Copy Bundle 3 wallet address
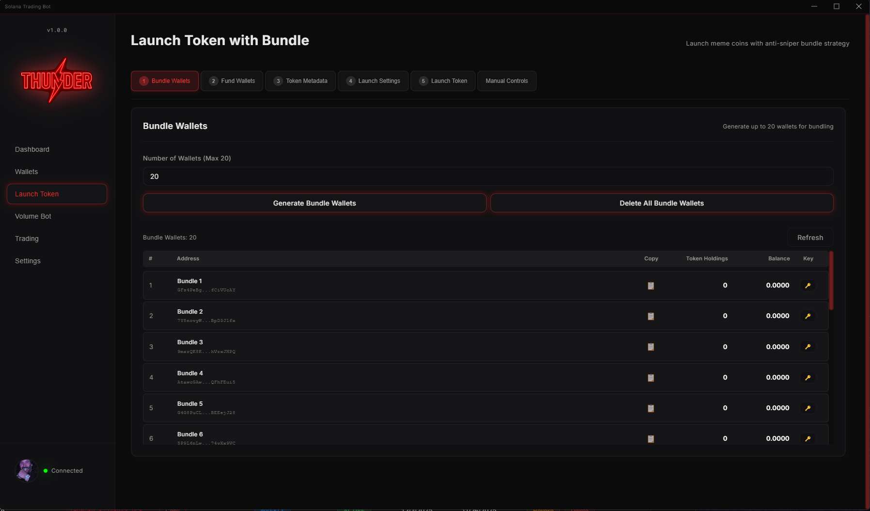This screenshot has width=870, height=511. [x=651, y=347]
